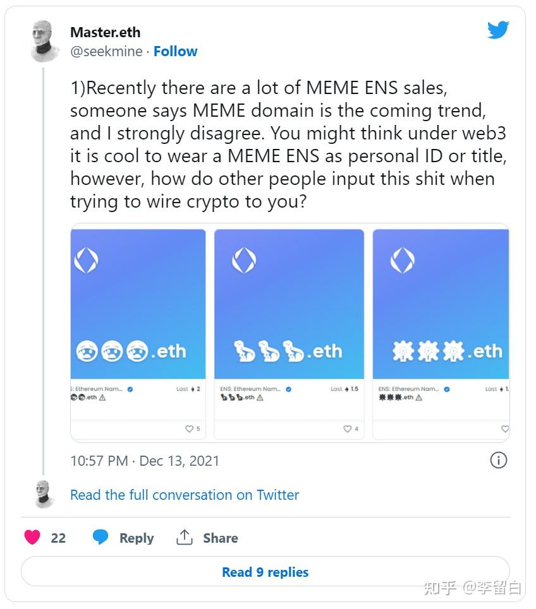Click the Twitter bird logo
The width and height of the screenshot is (536, 609).
[x=498, y=30]
